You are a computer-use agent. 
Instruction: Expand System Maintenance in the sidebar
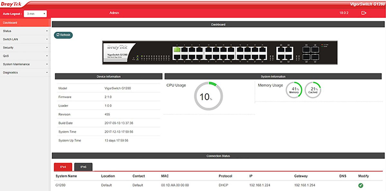point(25,64)
